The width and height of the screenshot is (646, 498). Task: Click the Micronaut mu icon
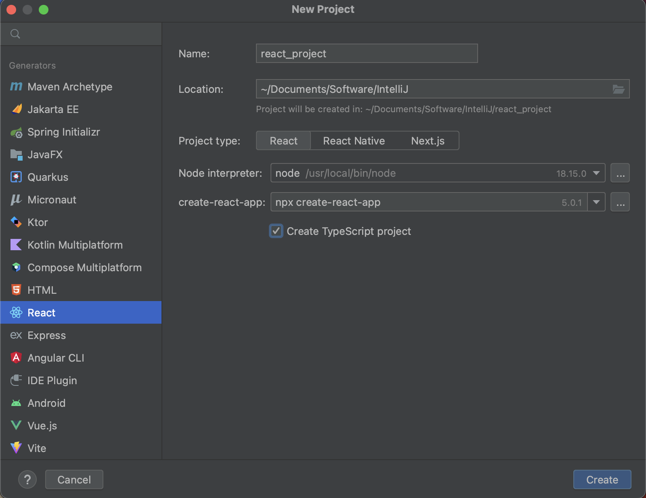tap(16, 200)
